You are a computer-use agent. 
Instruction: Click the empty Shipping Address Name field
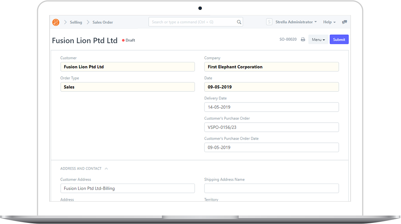[271, 188]
